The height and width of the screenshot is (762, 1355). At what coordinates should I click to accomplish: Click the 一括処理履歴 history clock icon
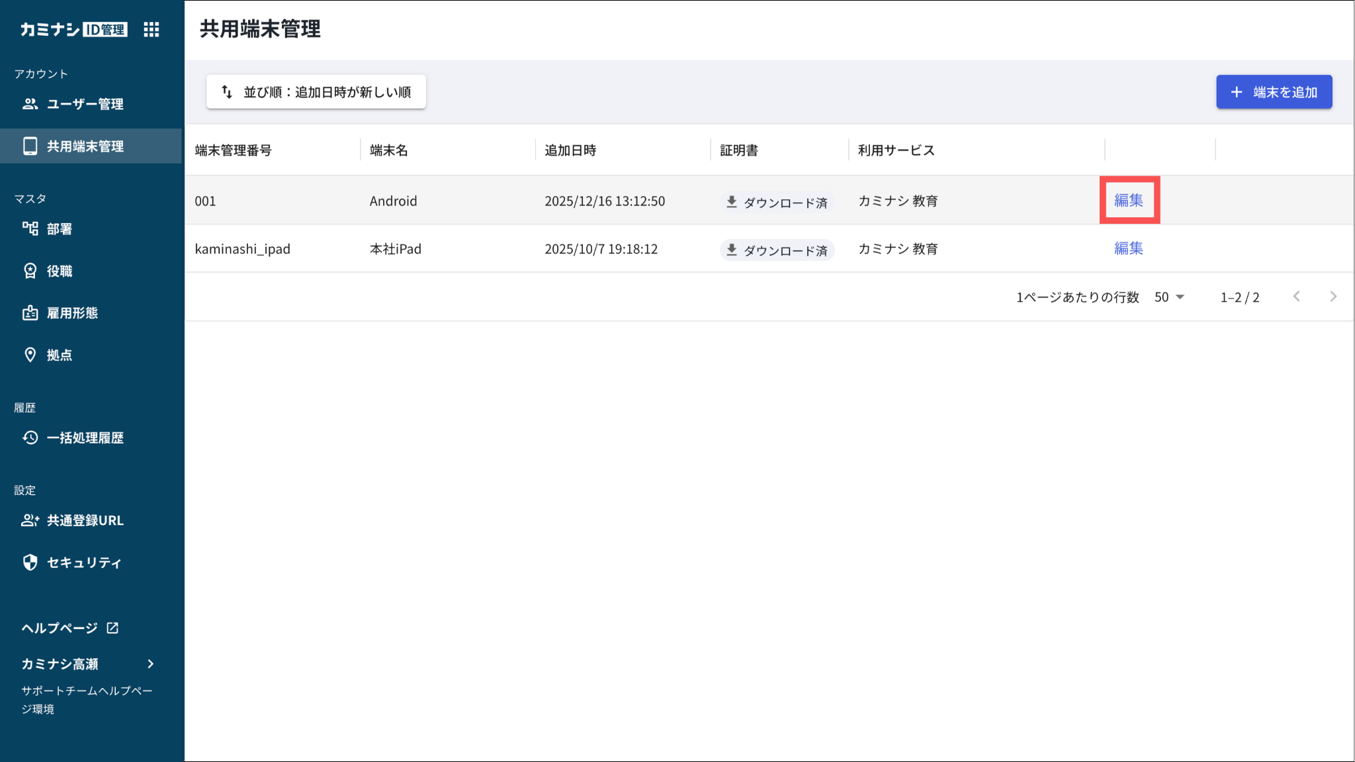[x=30, y=438]
